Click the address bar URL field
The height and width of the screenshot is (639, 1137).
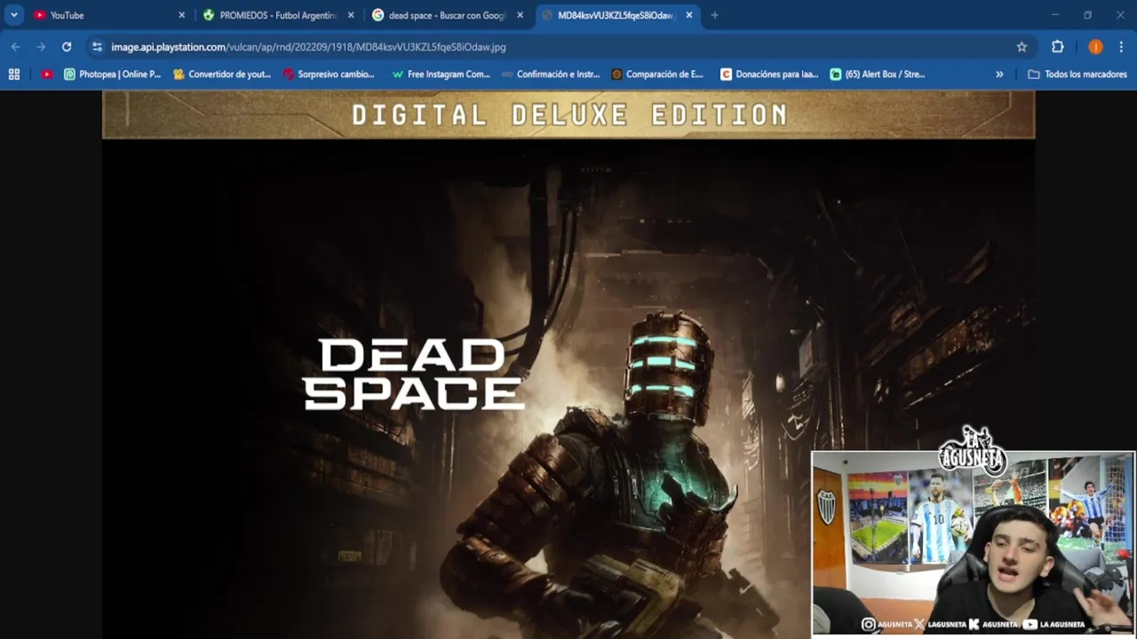coord(560,47)
